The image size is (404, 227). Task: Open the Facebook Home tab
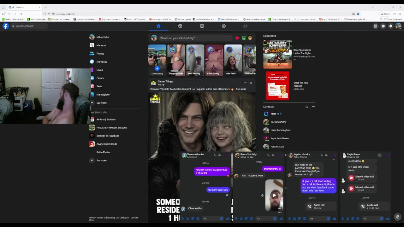158,26
